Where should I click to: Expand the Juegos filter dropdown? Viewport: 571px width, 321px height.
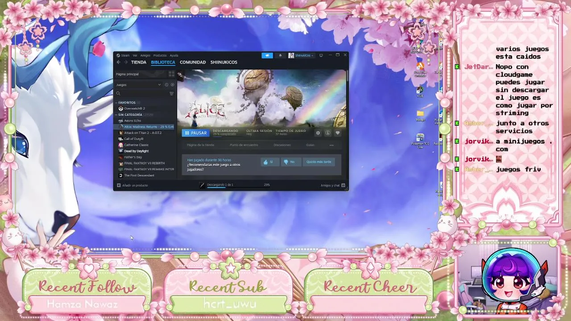click(x=138, y=85)
